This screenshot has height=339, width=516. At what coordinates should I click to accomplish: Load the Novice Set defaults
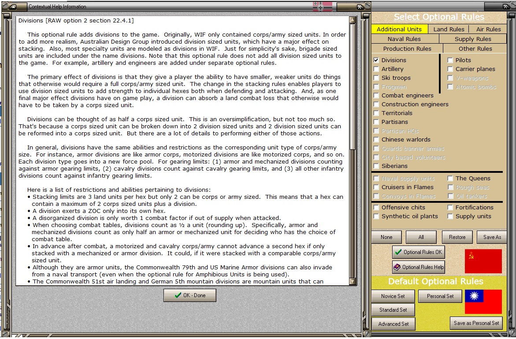(393, 296)
